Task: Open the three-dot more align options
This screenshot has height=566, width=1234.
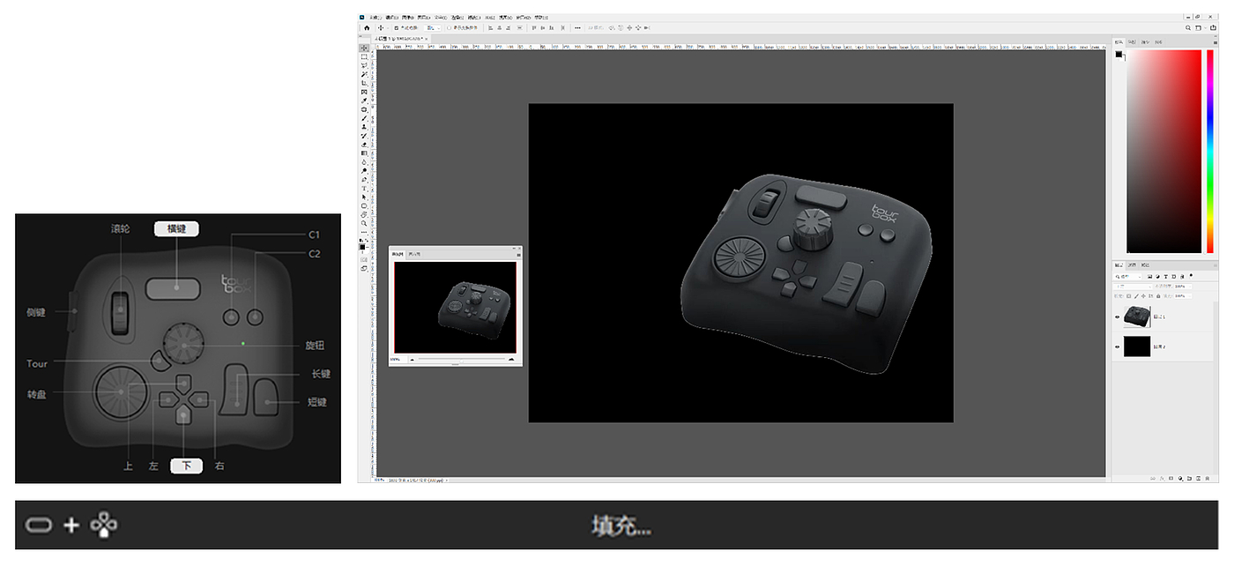Action: (577, 28)
